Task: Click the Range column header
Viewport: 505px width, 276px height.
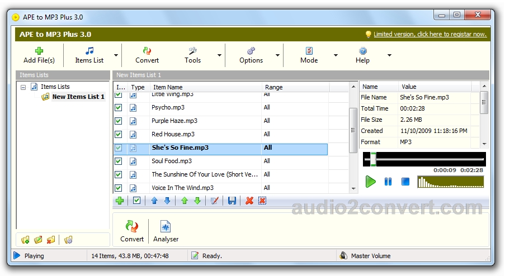Action: point(296,87)
